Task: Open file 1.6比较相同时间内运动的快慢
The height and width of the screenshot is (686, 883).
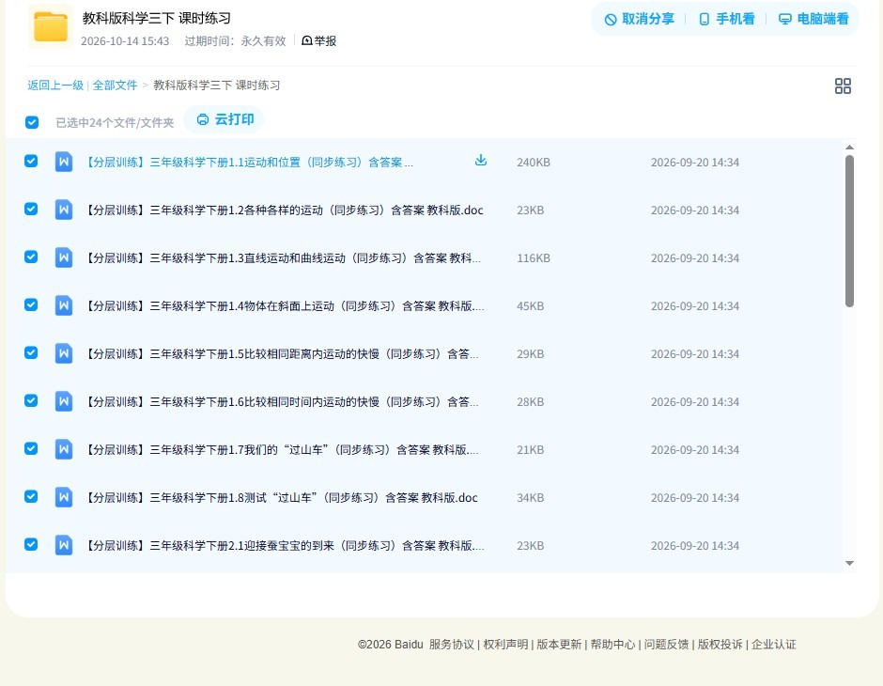Action: click(281, 401)
